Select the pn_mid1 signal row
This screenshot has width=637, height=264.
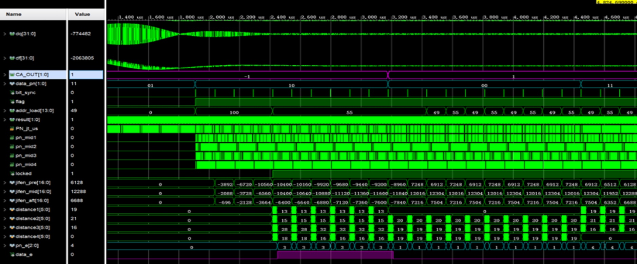pos(26,138)
